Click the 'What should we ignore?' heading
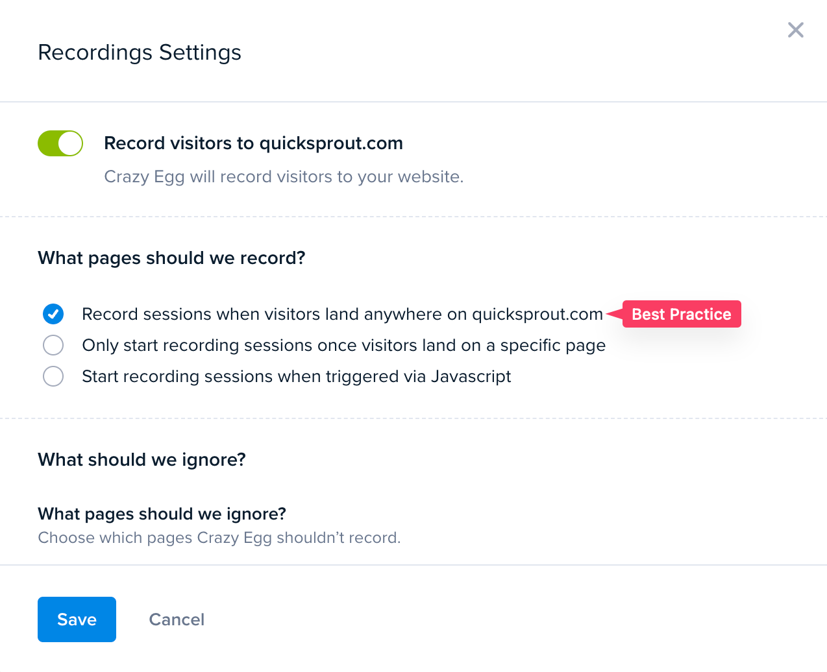The image size is (827, 672). 142,460
